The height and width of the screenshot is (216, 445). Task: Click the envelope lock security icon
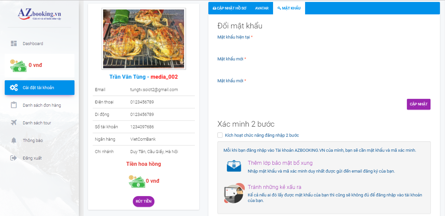[234, 166]
